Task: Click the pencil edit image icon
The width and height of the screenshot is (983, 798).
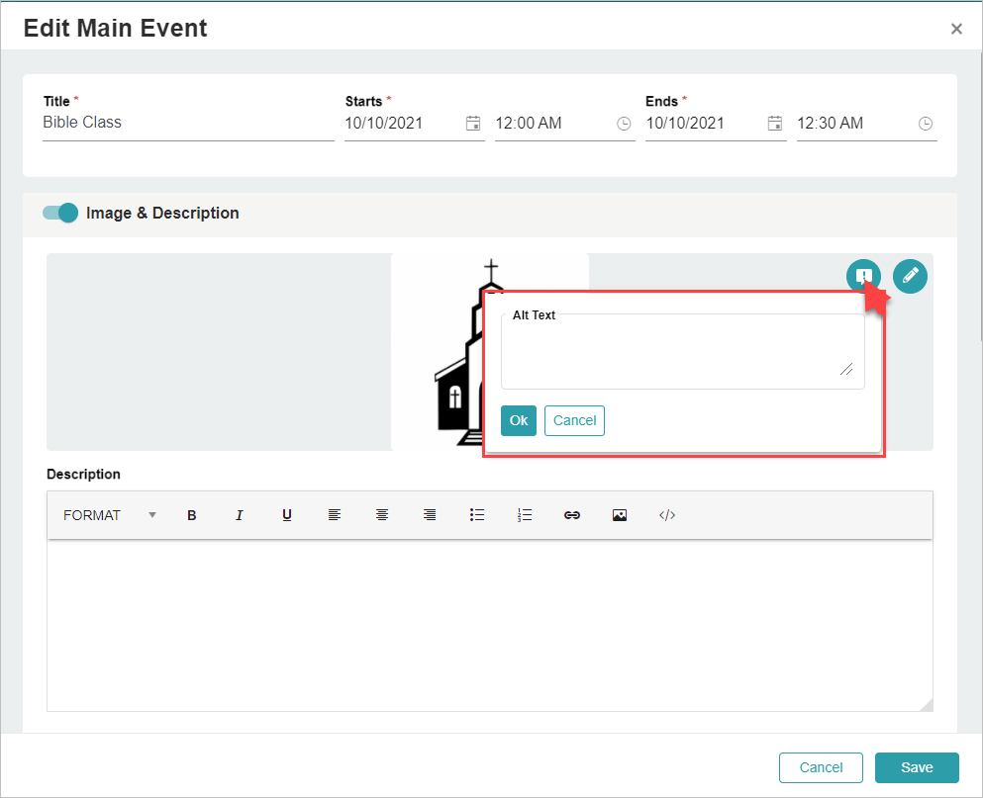Action: [911, 276]
